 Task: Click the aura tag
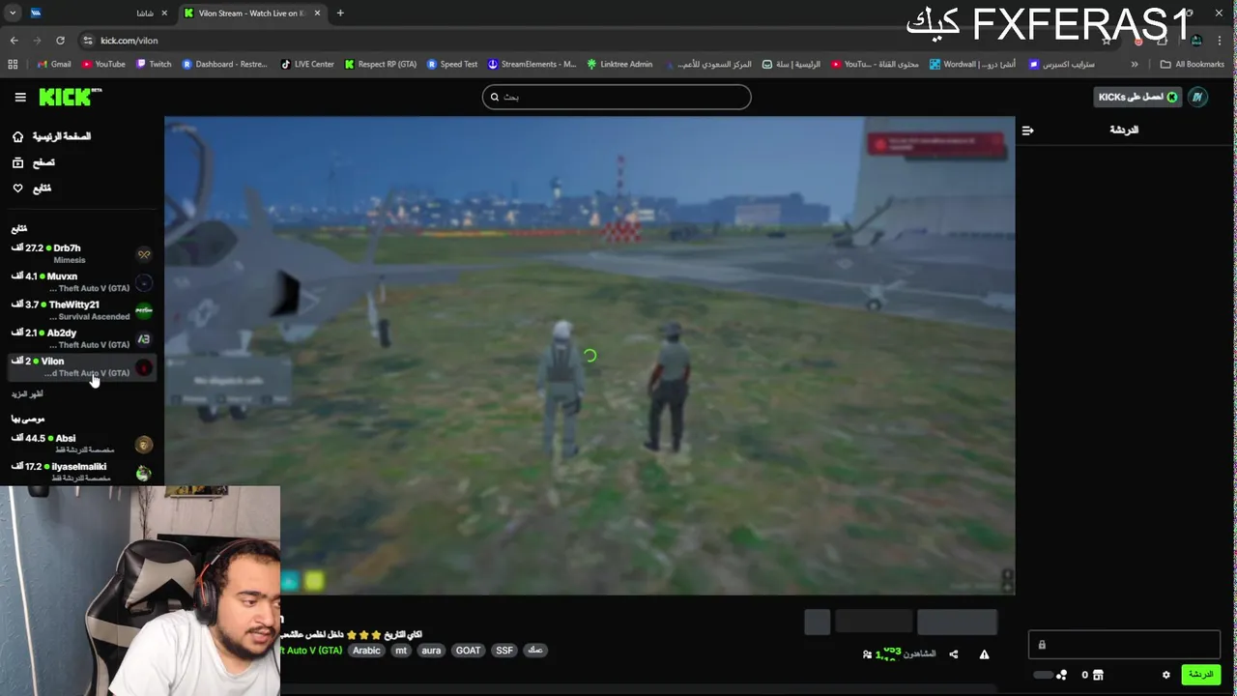point(431,651)
